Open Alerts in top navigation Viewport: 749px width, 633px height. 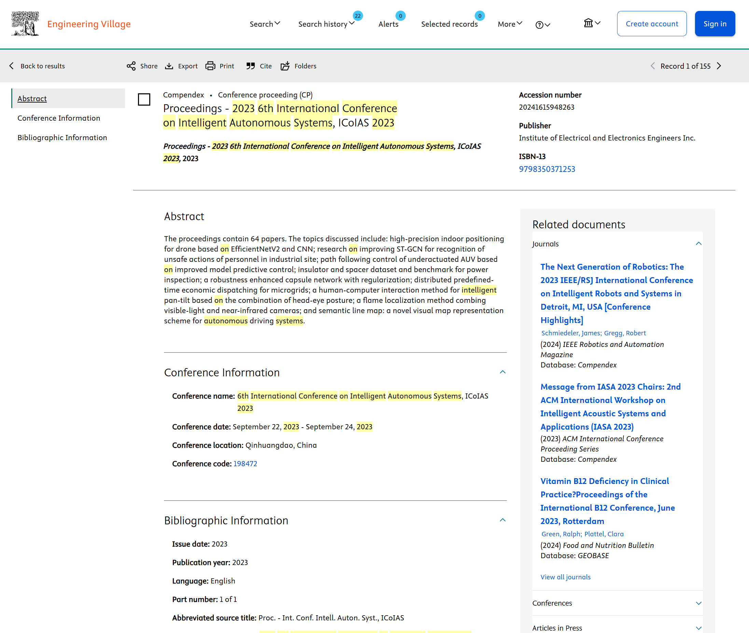(388, 24)
